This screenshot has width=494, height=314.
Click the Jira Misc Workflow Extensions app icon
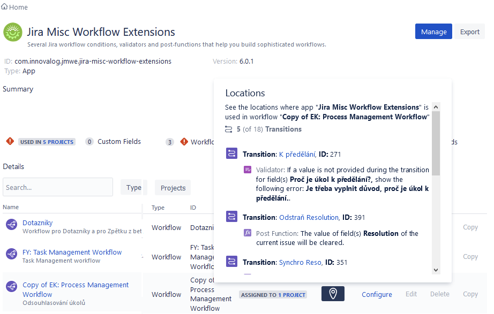pyautogui.click(x=13, y=32)
